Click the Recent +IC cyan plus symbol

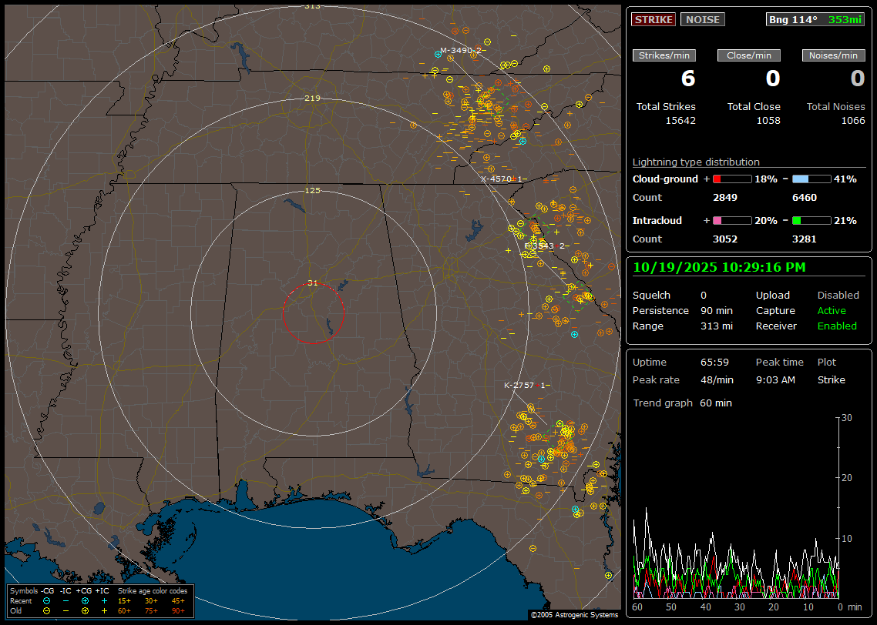click(x=104, y=600)
